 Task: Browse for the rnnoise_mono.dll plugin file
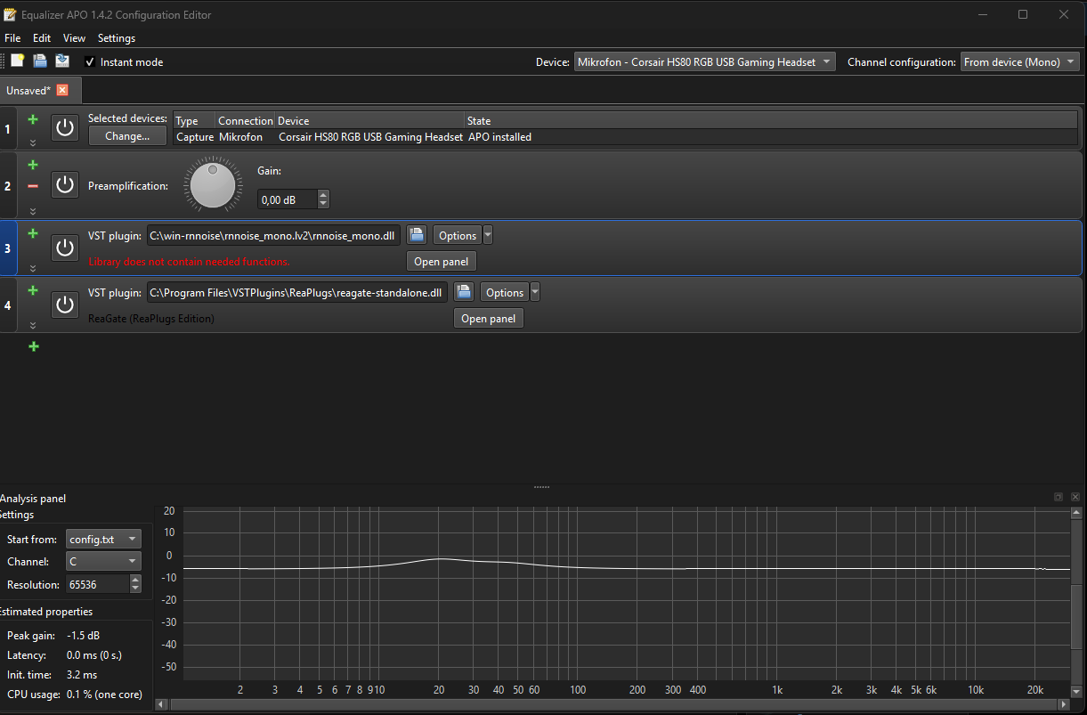point(417,235)
